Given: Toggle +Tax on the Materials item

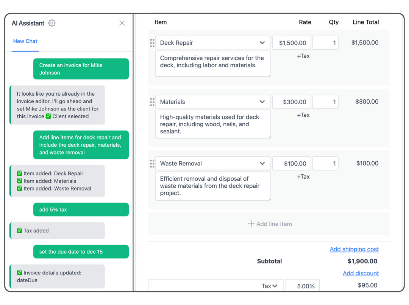Looking at the screenshot, I should pyautogui.click(x=303, y=115).
